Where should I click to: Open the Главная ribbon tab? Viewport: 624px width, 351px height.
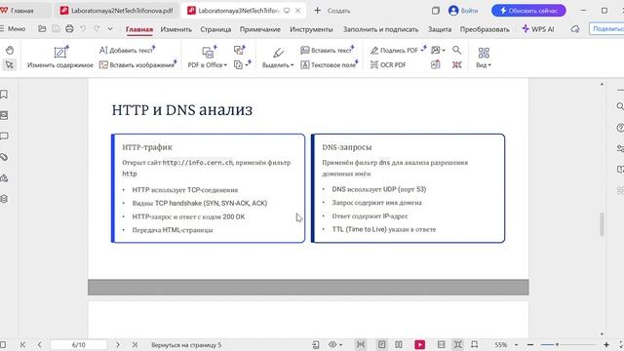tap(139, 29)
